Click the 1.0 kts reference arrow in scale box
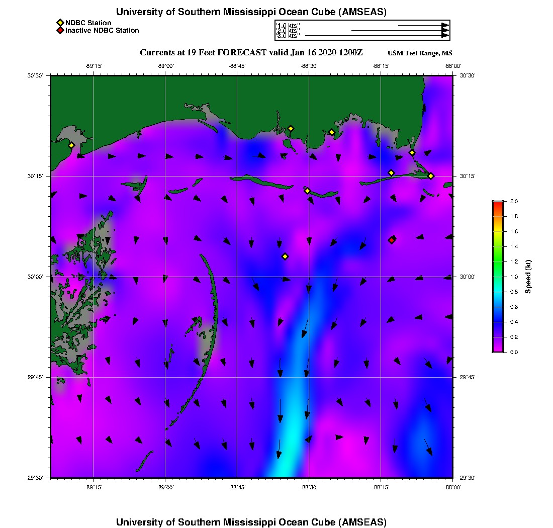This screenshot has height=528, width=553. coord(423,25)
